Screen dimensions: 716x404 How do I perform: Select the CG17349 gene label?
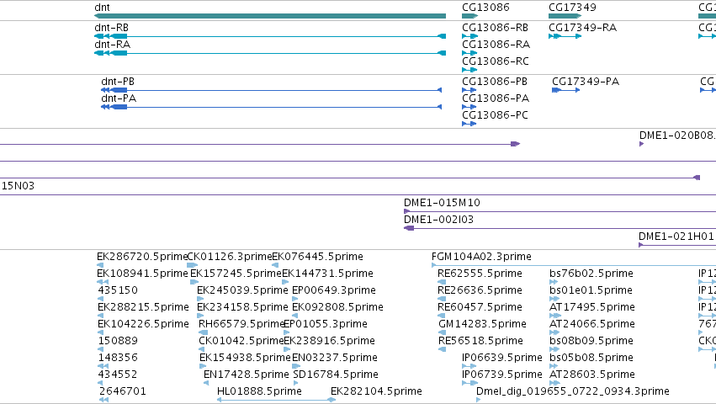572,8
